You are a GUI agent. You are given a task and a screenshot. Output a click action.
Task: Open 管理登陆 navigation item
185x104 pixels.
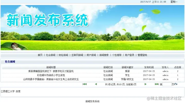point(142,55)
